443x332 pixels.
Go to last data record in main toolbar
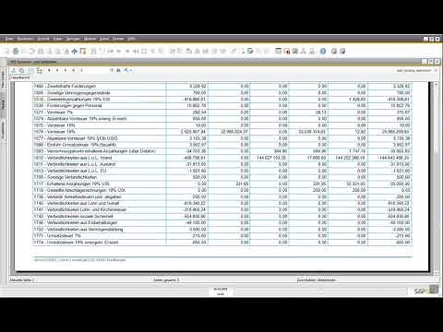[136, 51]
